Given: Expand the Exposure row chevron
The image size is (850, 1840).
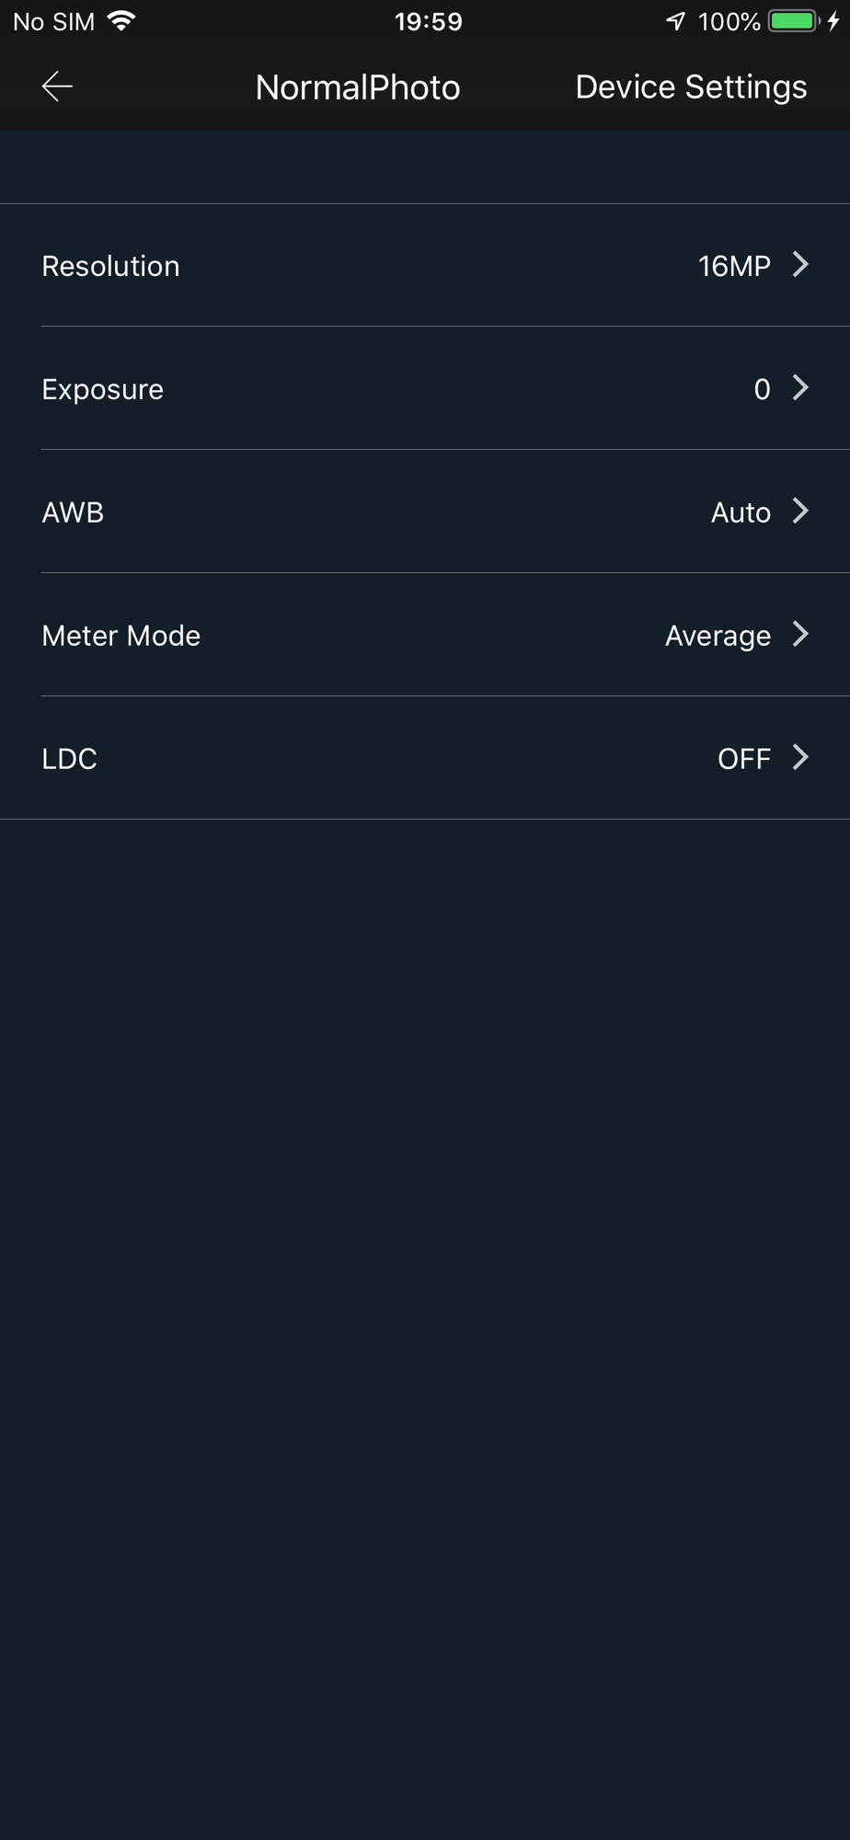Looking at the screenshot, I should [801, 388].
